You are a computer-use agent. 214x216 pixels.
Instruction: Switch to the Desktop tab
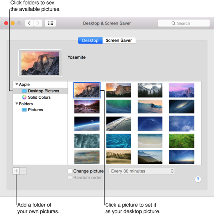click(90, 40)
